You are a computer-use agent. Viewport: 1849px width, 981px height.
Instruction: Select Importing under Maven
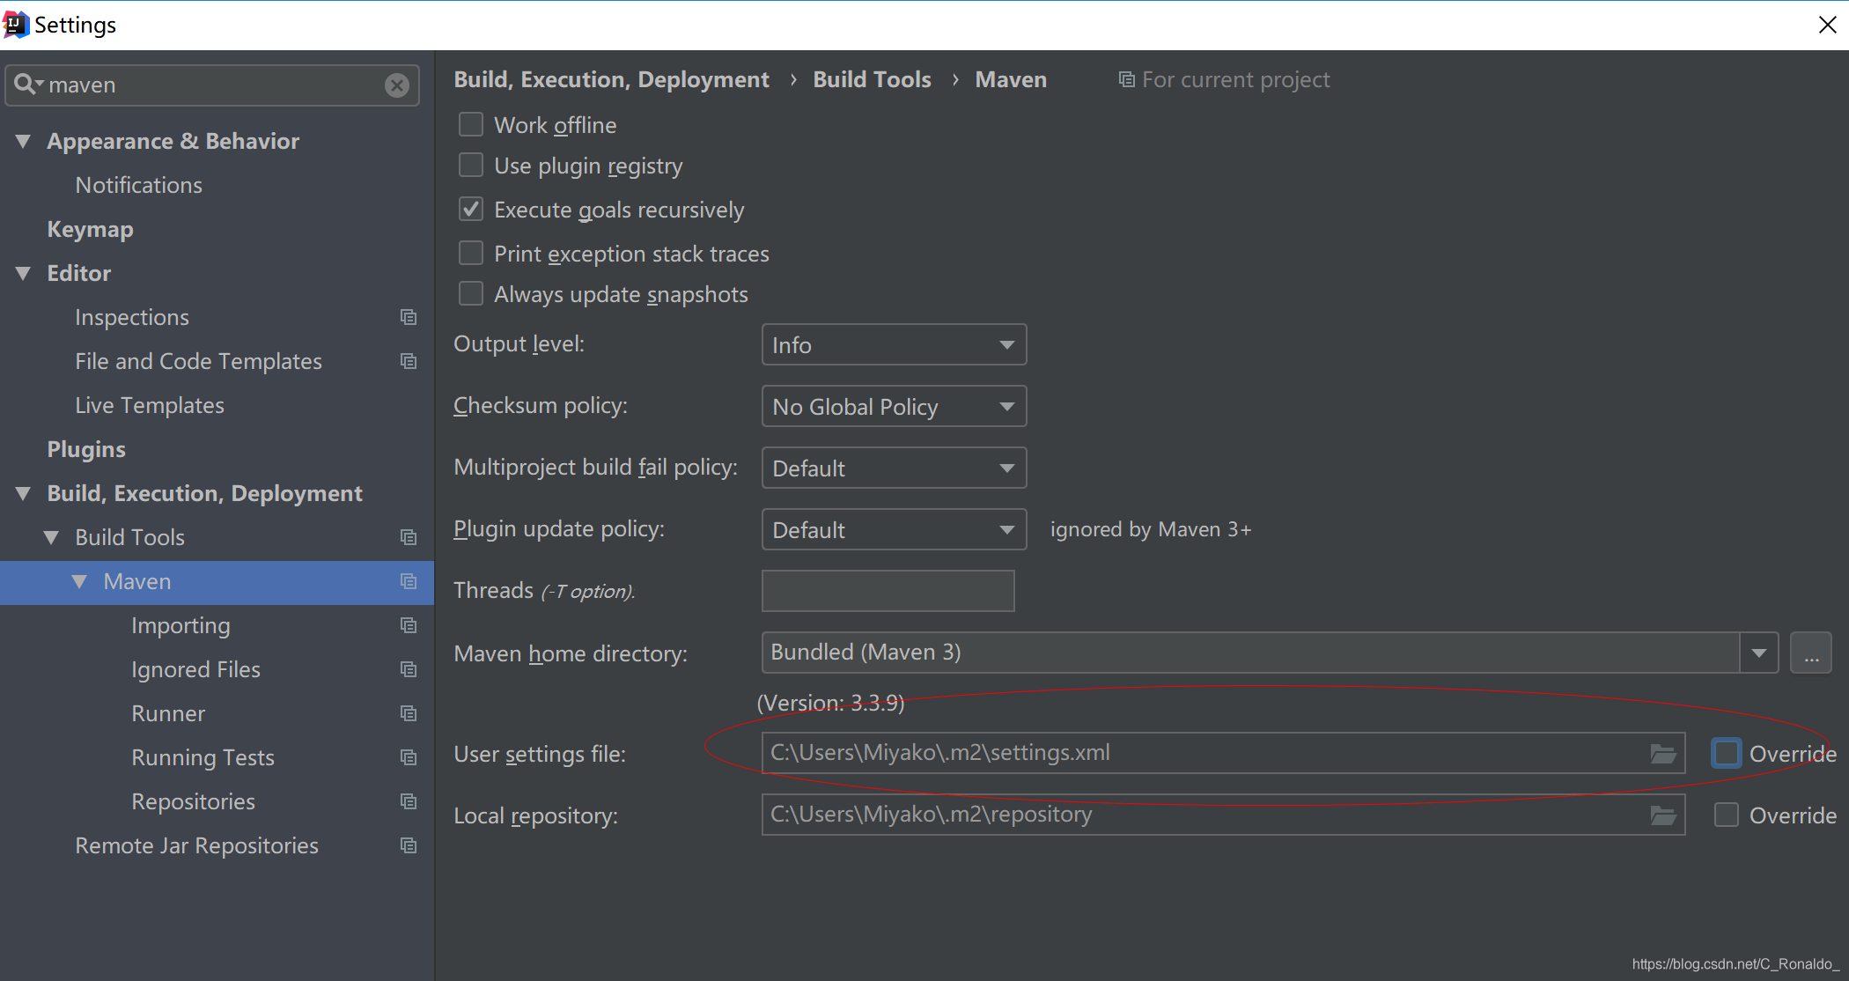click(180, 625)
